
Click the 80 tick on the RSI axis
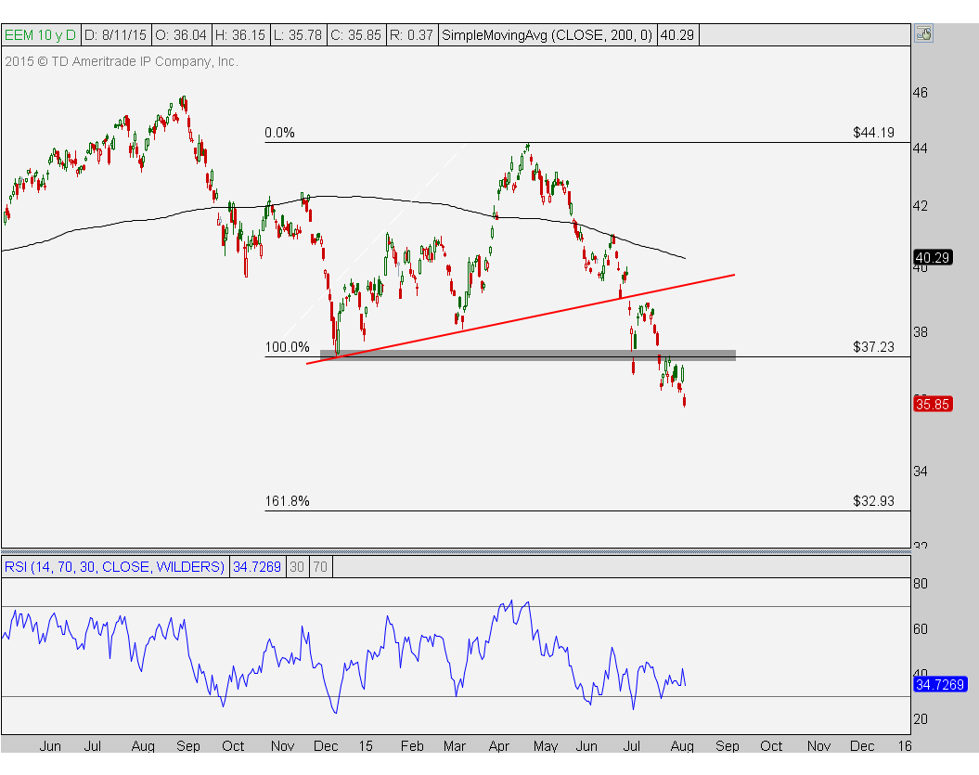click(x=921, y=583)
